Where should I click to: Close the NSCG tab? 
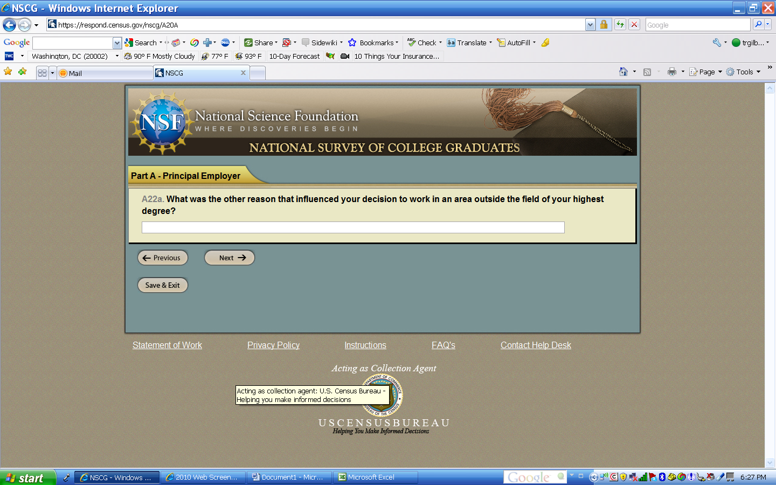tap(243, 73)
